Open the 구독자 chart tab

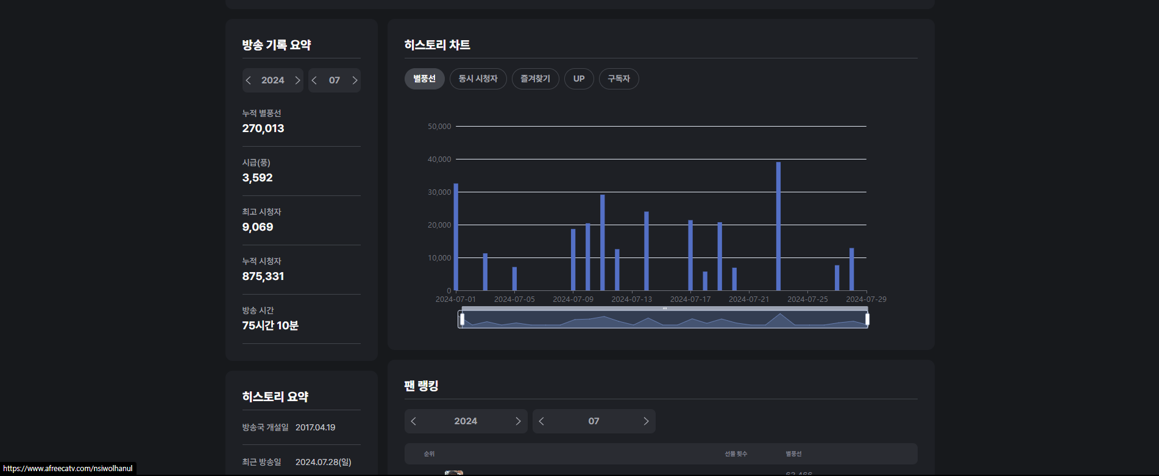point(618,79)
